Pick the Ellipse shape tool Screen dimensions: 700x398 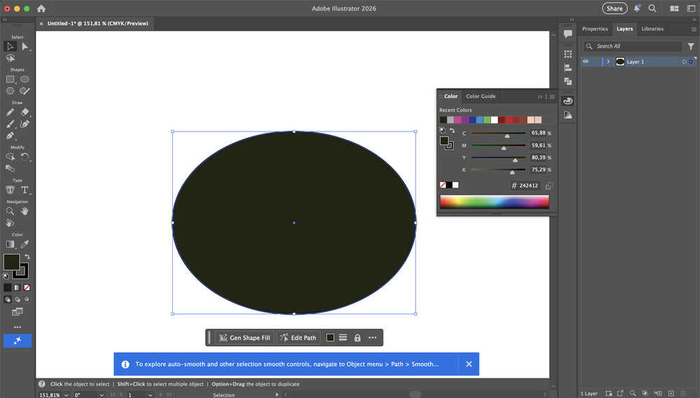tap(25, 79)
